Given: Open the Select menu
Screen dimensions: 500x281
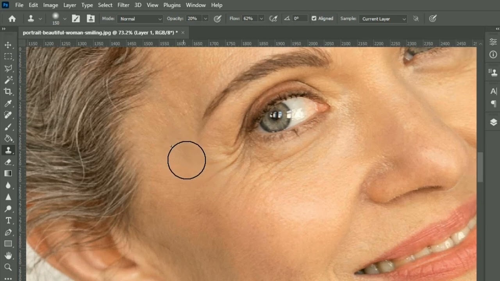Looking at the screenshot, I should pyautogui.click(x=105, y=5).
